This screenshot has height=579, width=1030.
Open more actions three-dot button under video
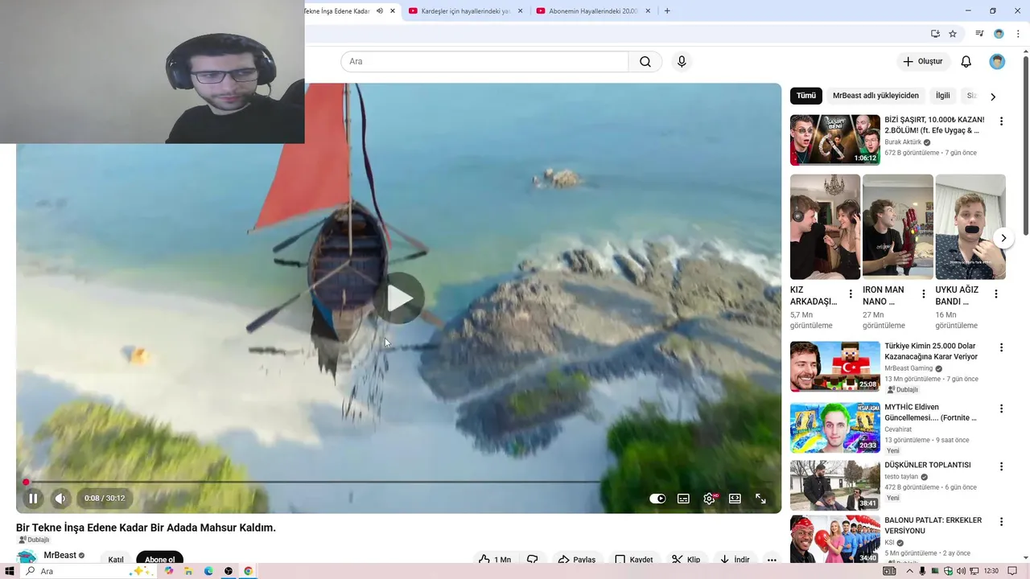click(x=772, y=560)
